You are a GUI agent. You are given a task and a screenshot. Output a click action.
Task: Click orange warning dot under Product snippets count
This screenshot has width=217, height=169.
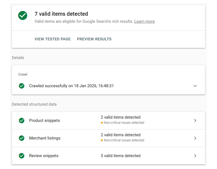pos(102,123)
